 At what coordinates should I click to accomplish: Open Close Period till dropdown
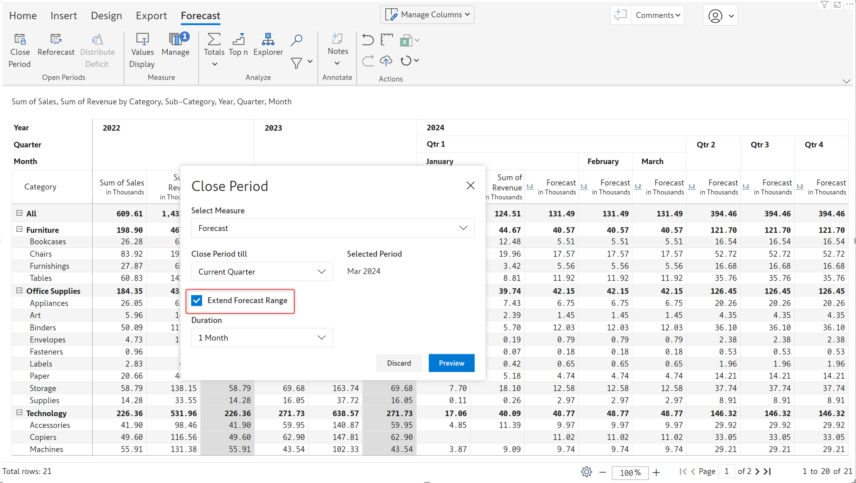tap(262, 272)
